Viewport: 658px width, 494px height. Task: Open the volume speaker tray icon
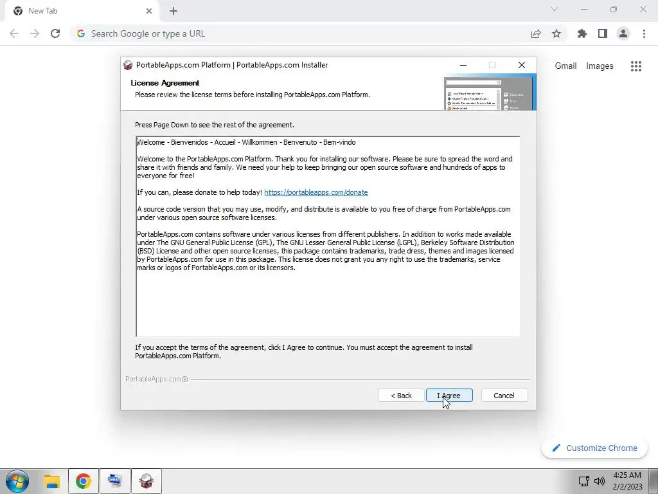[x=600, y=481]
